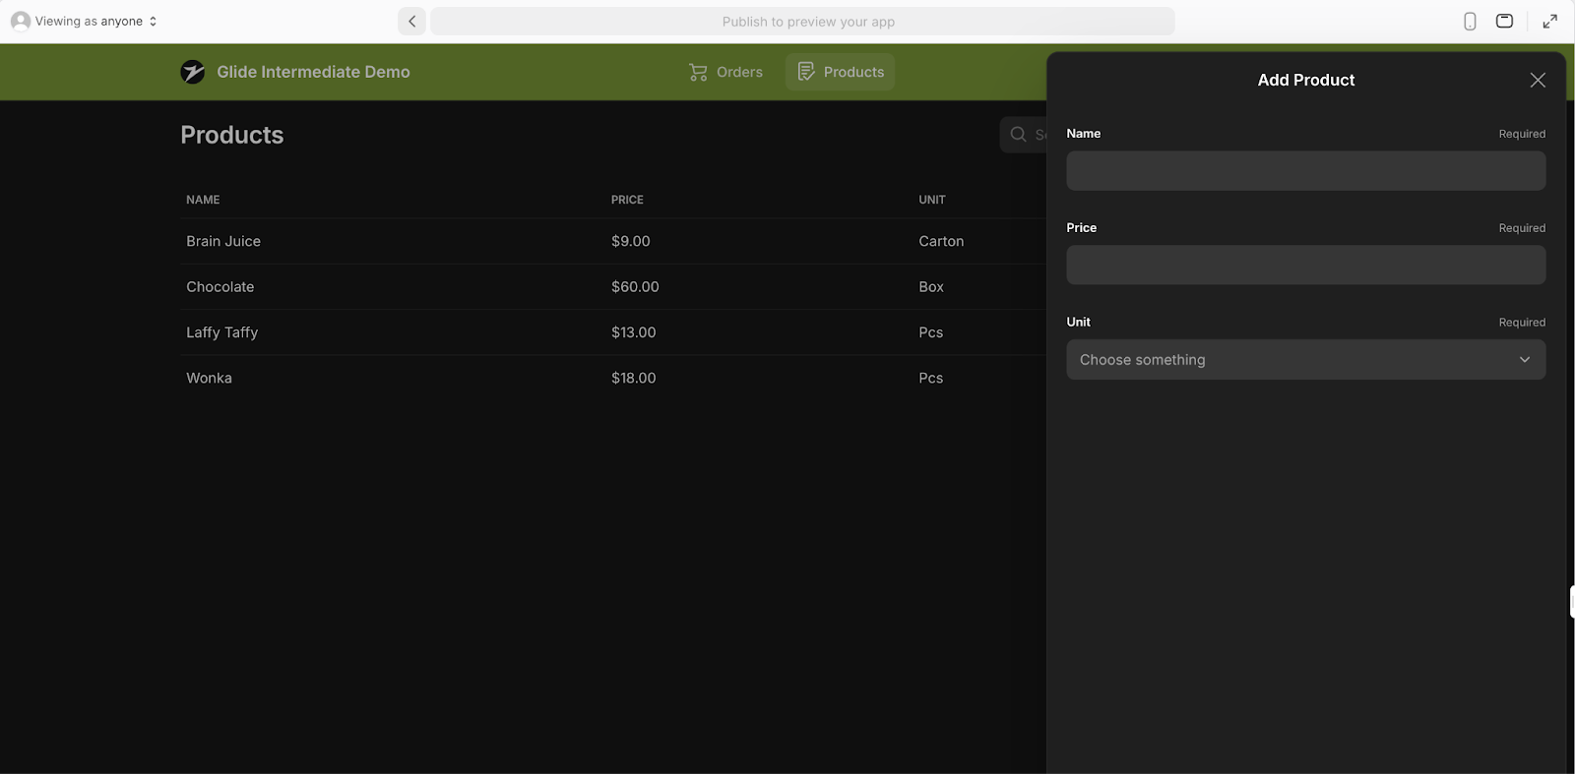Viewport: 1575px width, 774px height.
Task: Click the Pcs unit in Wonka row
Action: (931, 378)
